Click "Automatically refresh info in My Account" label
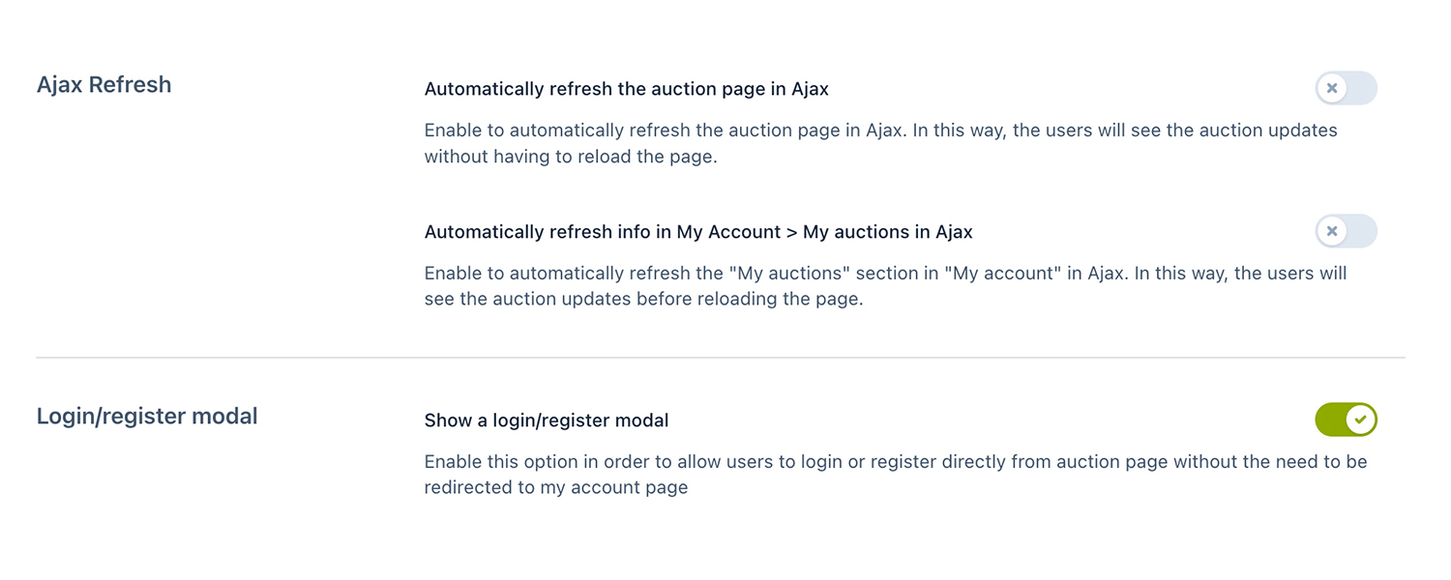The width and height of the screenshot is (1451, 580). point(697,232)
